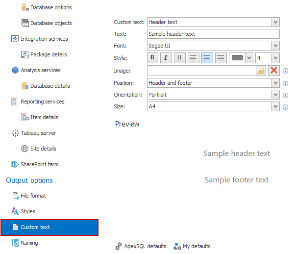Show info for Image field
The width and height of the screenshot is (296, 254).
pyautogui.click(x=285, y=71)
